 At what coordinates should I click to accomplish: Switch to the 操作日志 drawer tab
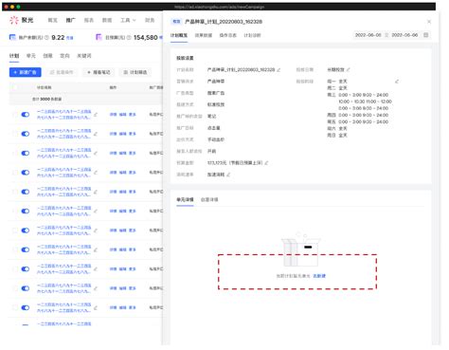[228, 35]
